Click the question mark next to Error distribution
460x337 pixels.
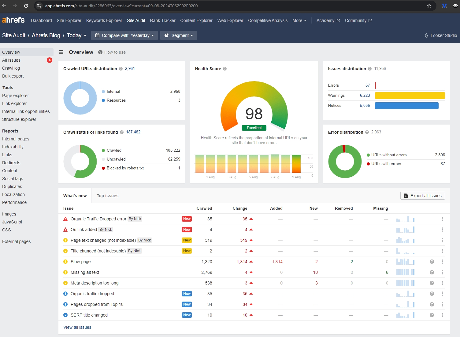point(367,132)
